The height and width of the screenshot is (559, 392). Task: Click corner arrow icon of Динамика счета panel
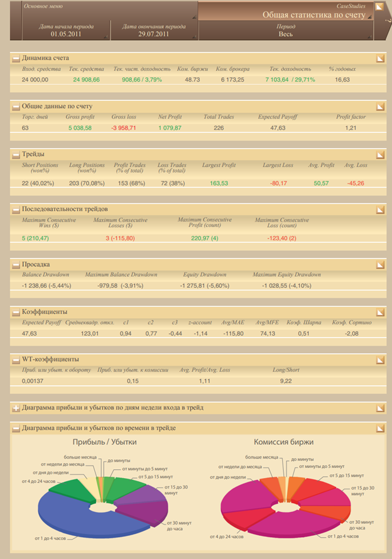tap(380, 58)
